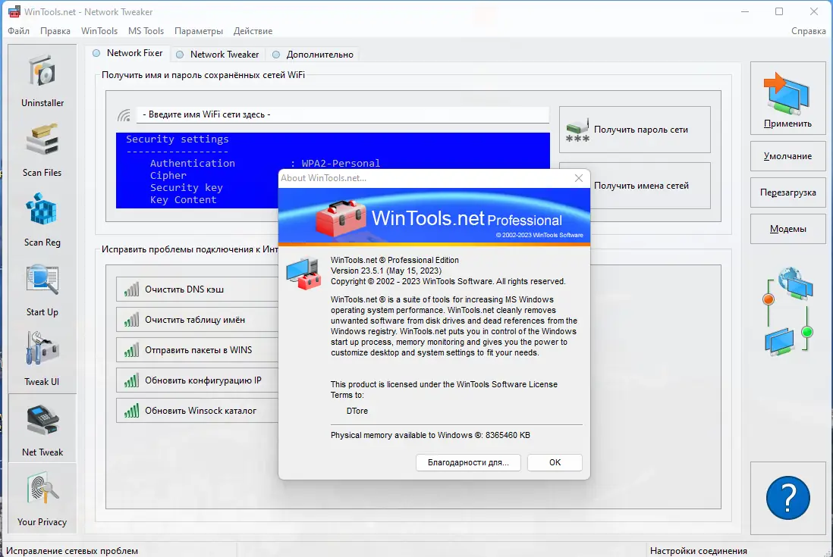
Task: Open the Your Privacy tool
Action: click(42, 499)
